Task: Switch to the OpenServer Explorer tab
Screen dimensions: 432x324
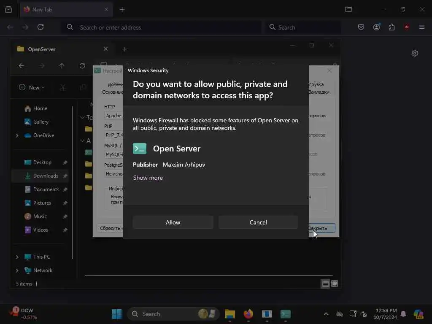Action: 61,49
